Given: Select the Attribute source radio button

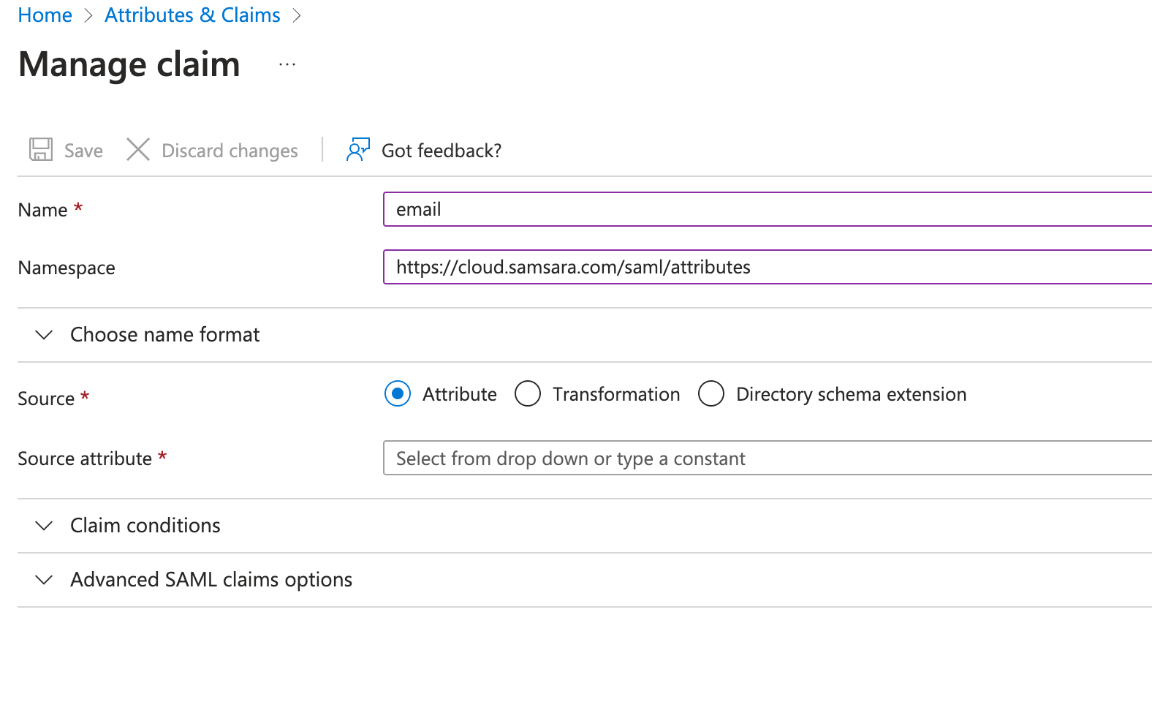Looking at the screenshot, I should pyautogui.click(x=398, y=394).
